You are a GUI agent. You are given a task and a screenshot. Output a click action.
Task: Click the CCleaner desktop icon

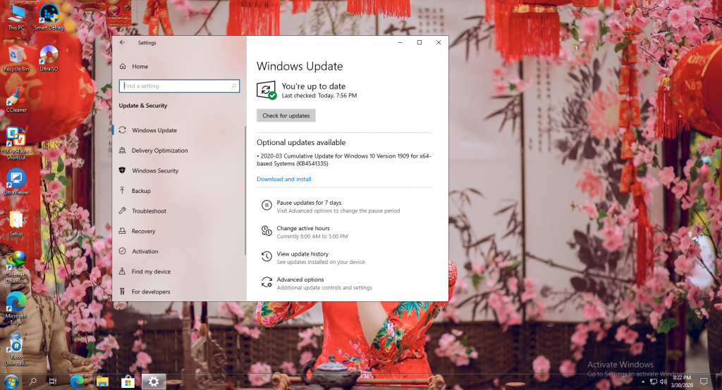[16, 100]
